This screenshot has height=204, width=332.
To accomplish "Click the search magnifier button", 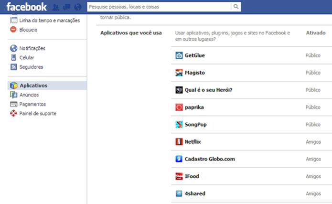I will point(236,7).
